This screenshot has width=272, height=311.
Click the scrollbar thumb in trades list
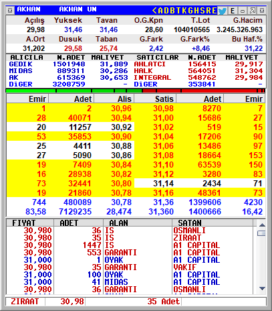[261, 233]
